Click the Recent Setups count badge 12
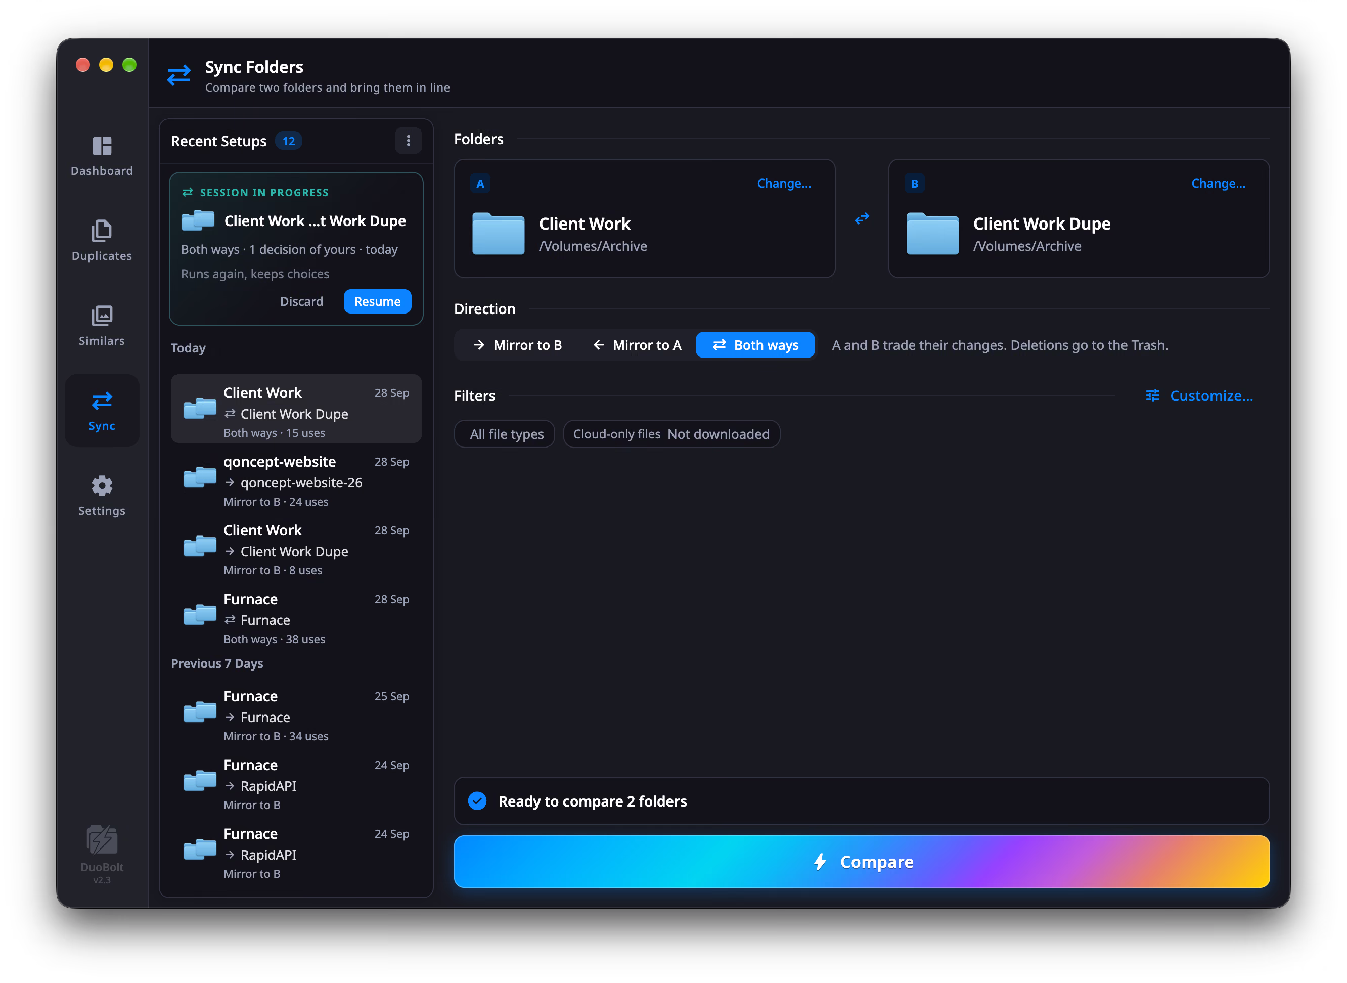1347x983 pixels. [289, 141]
